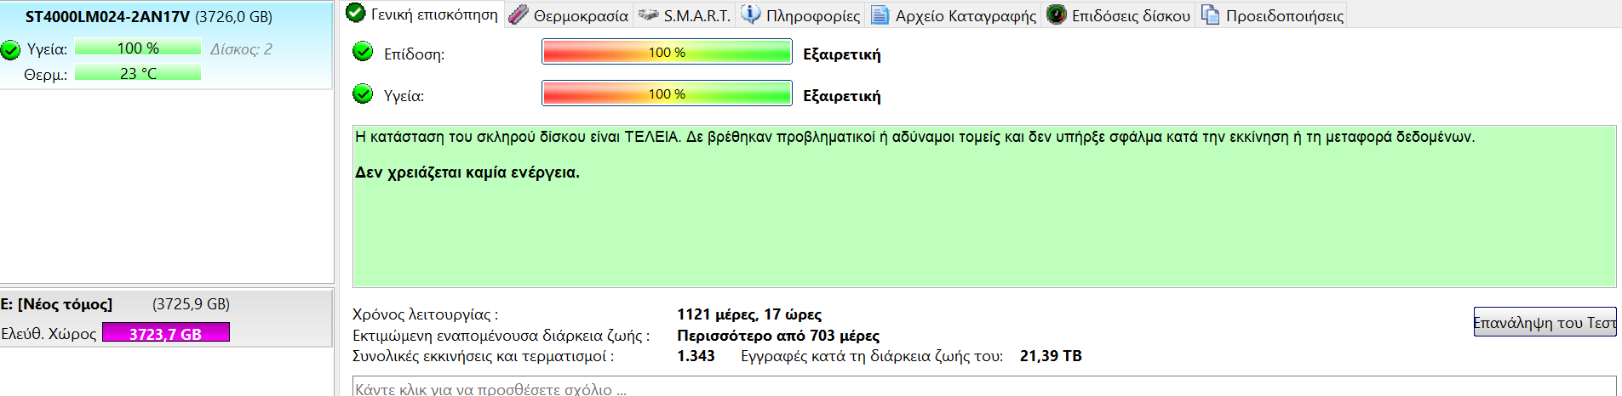Image resolution: width=1622 pixels, height=396 pixels.
Task: Click the pages icon on Προειδοποιήσεις tab
Action: pyautogui.click(x=1210, y=14)
